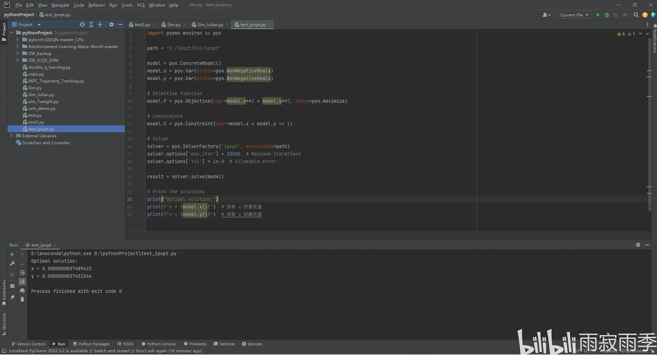Run the current file with green play icon
The image size is (657, 355).
click(x=598, y=15)
